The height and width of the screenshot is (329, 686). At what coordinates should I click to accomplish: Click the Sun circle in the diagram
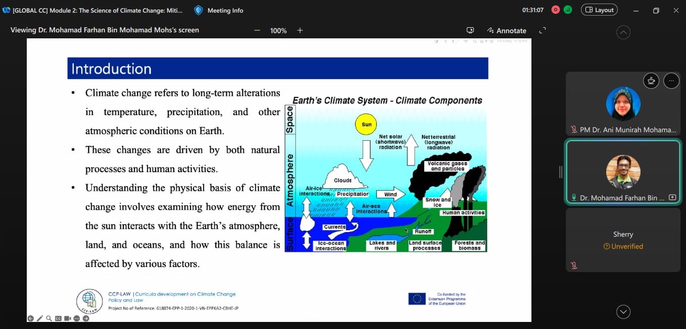tap(366, 124)
